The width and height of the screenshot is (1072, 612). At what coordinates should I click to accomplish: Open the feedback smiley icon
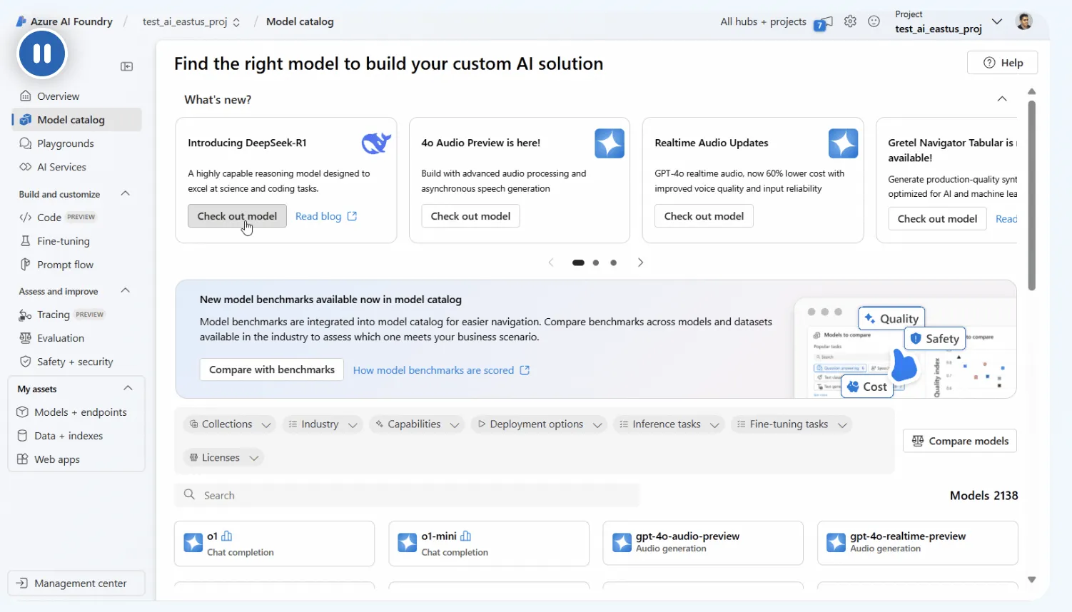coord(874,21)
